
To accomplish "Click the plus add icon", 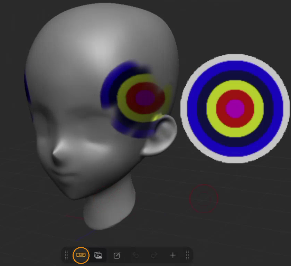I will point(173,255).
